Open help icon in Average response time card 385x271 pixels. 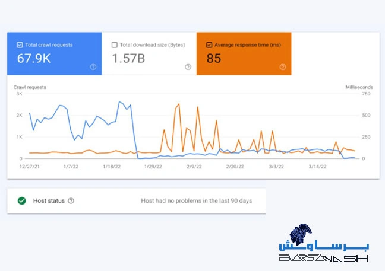click(x=283, y=67)
